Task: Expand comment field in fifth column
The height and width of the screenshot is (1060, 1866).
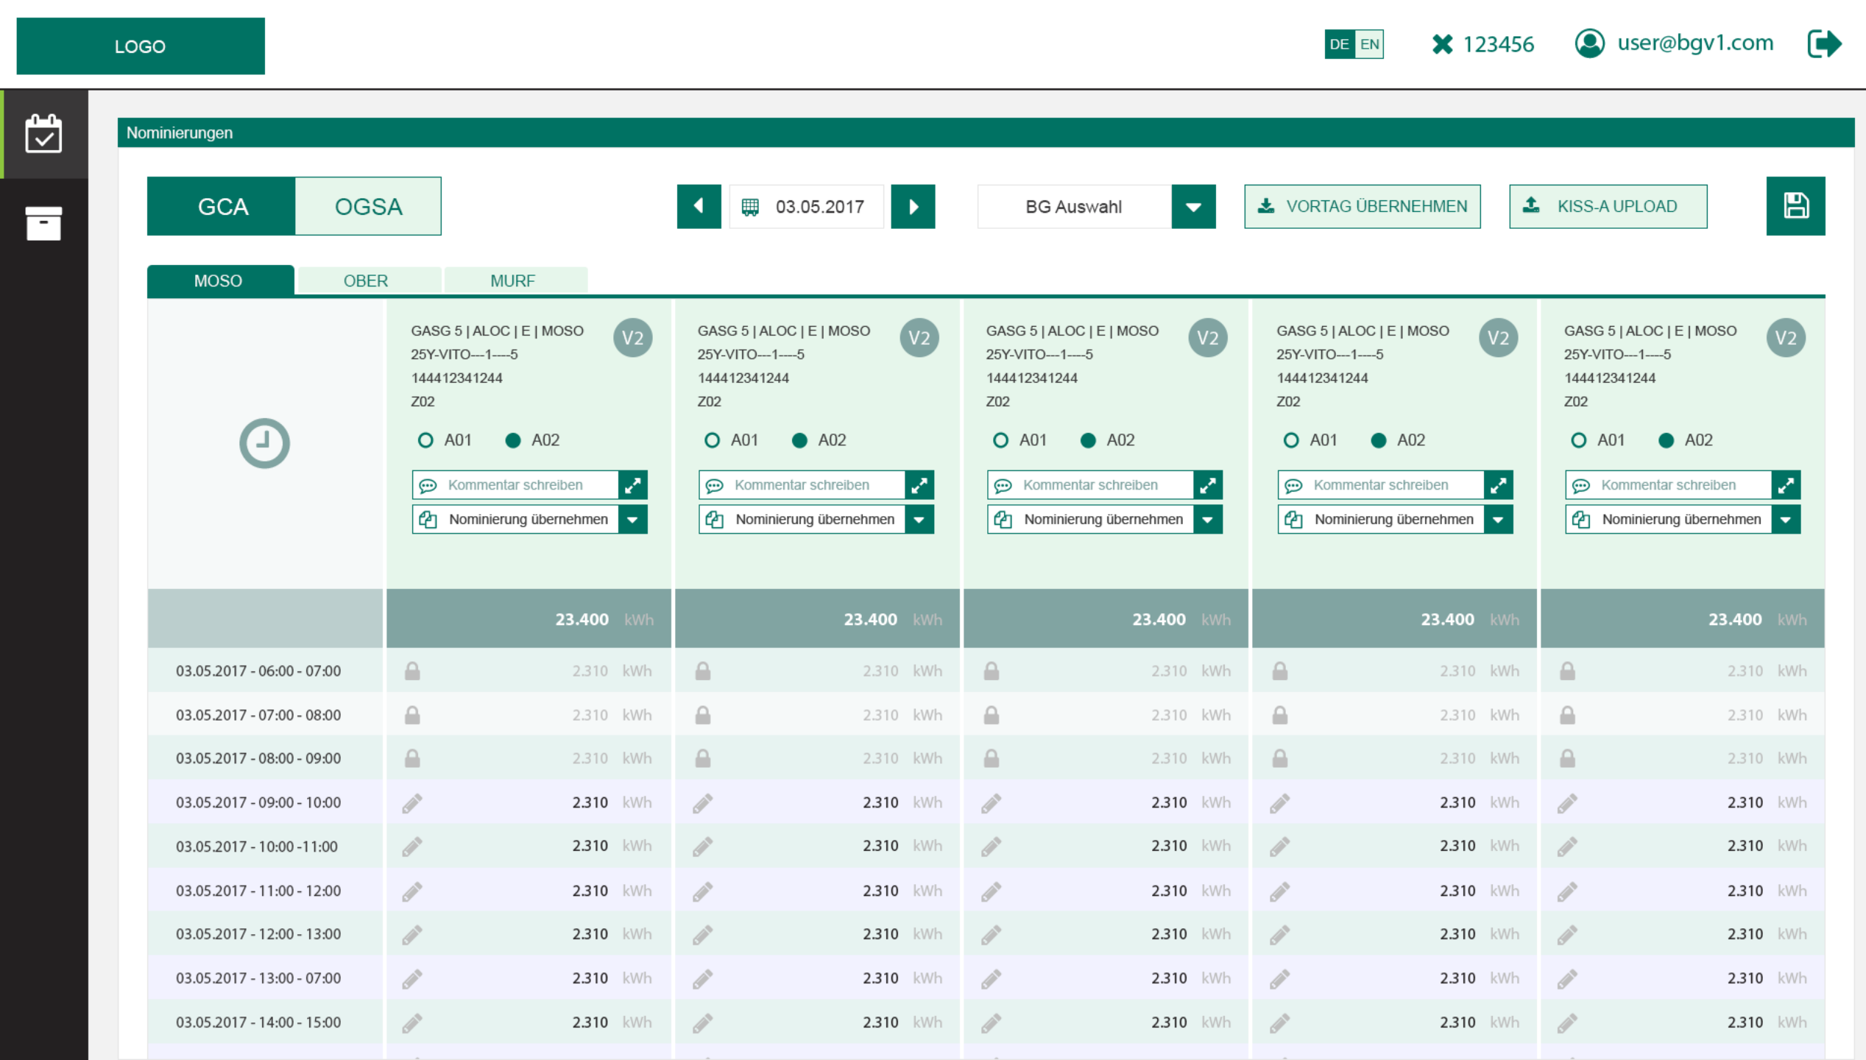Action: point(1786,485)
